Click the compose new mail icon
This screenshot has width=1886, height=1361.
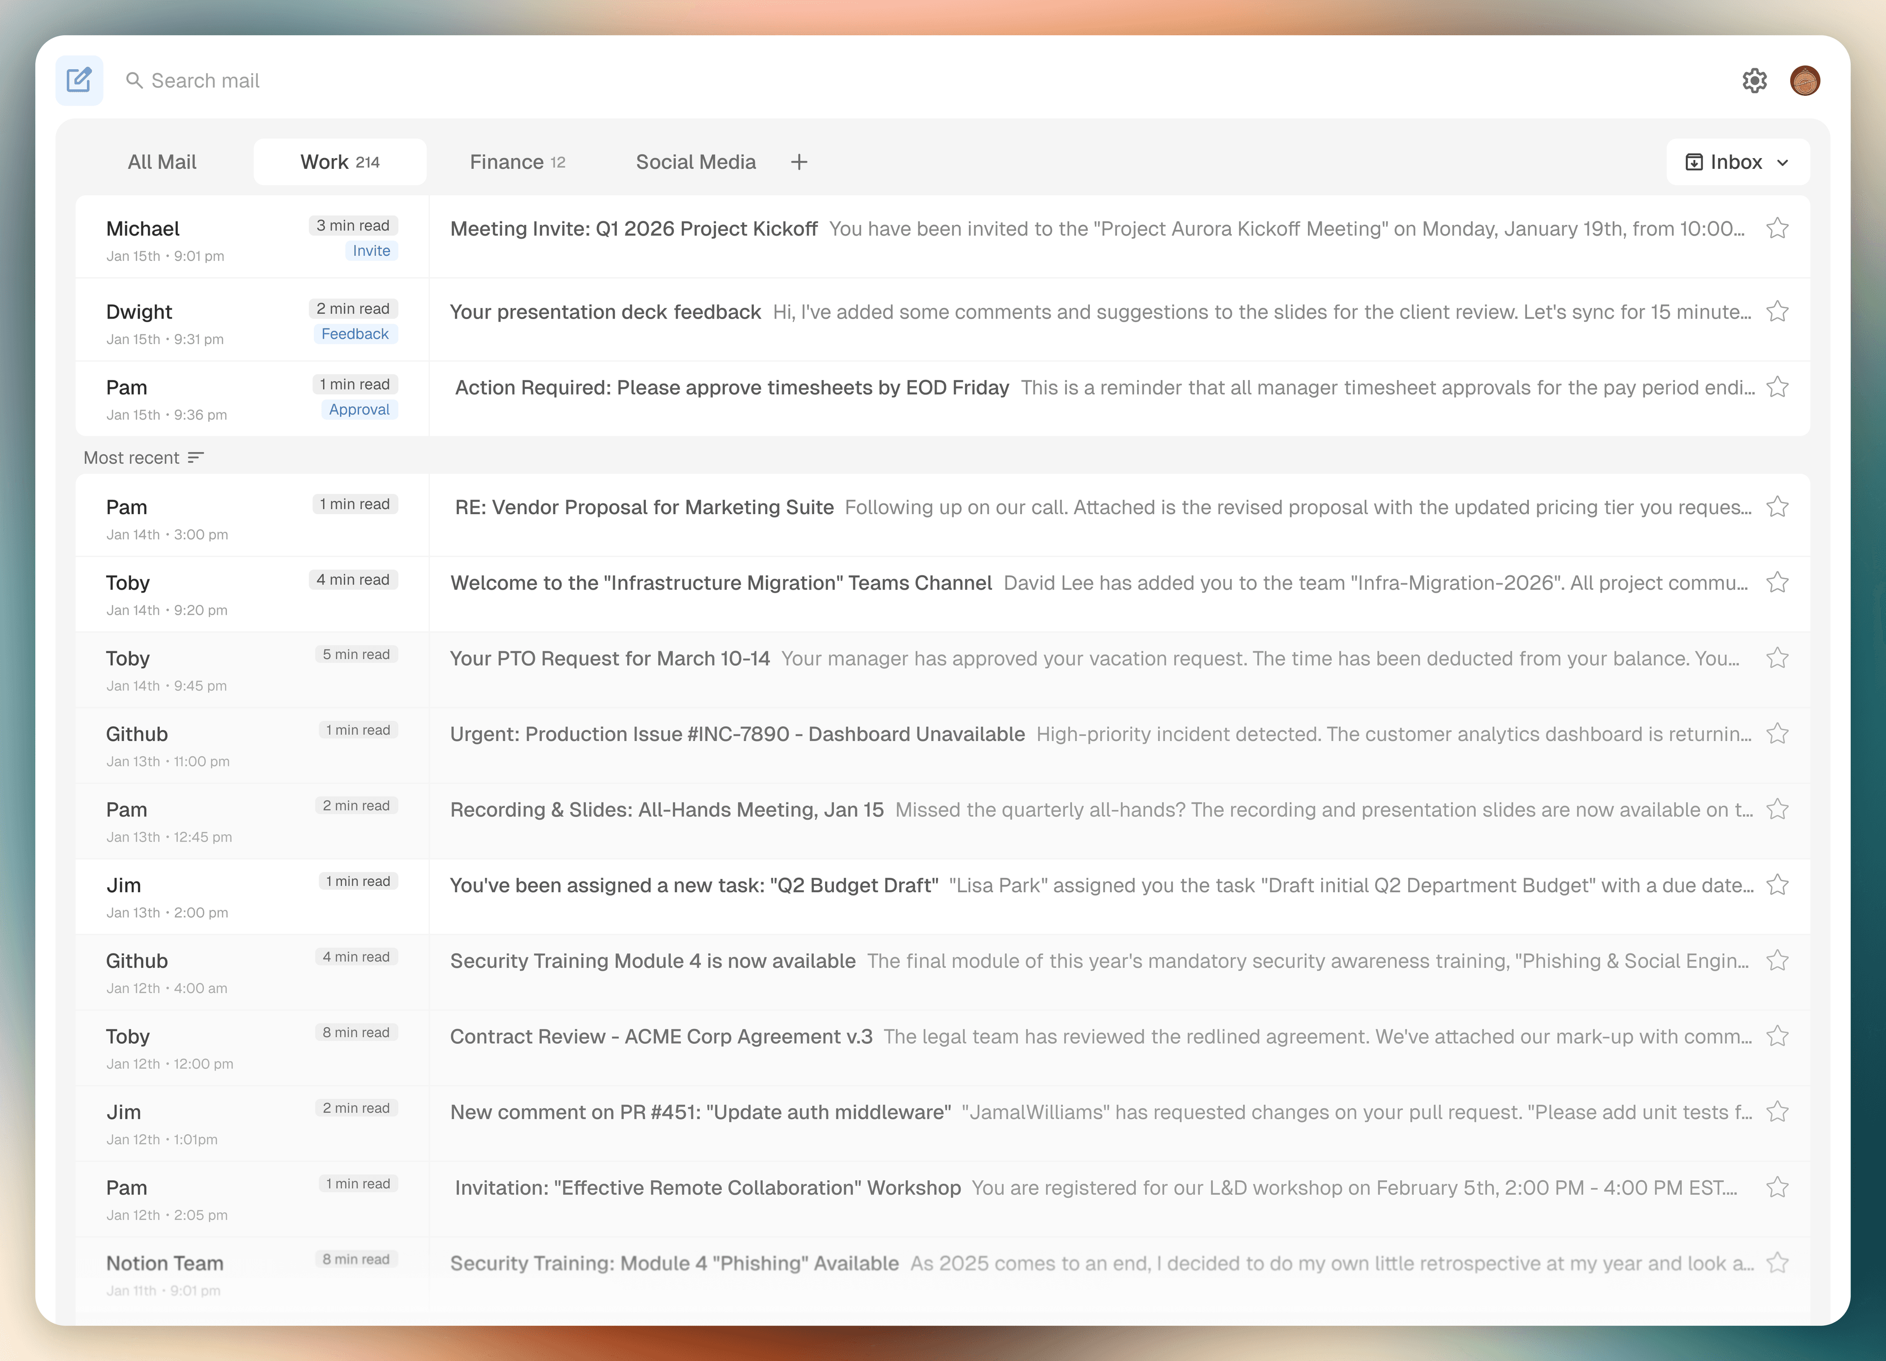[79, 81]
